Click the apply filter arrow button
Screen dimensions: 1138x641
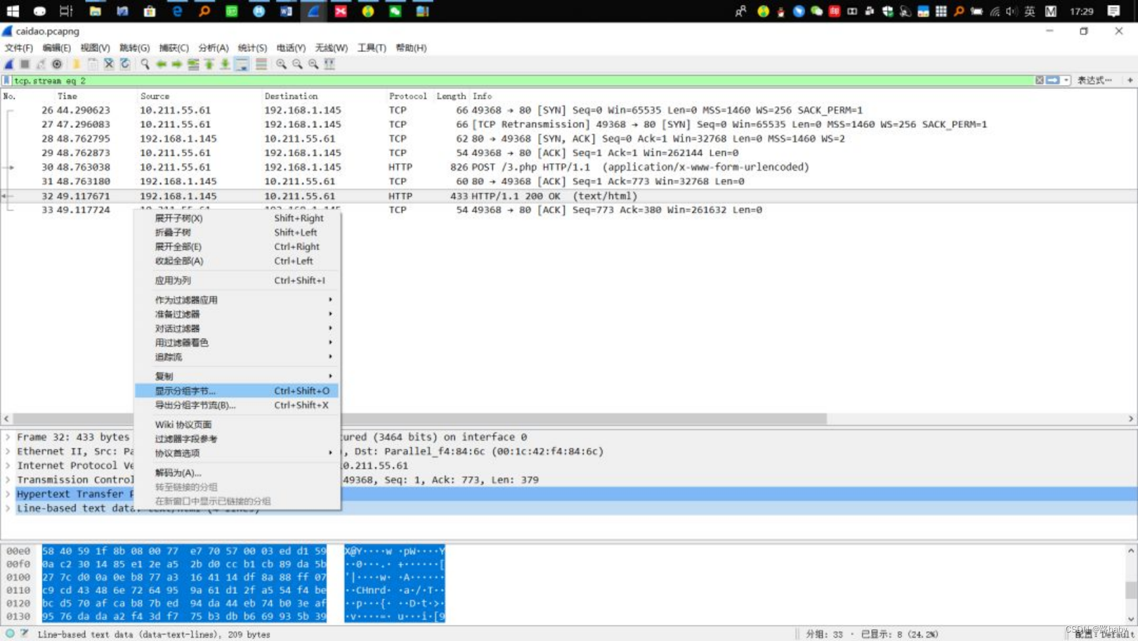tap(1052, 81)
